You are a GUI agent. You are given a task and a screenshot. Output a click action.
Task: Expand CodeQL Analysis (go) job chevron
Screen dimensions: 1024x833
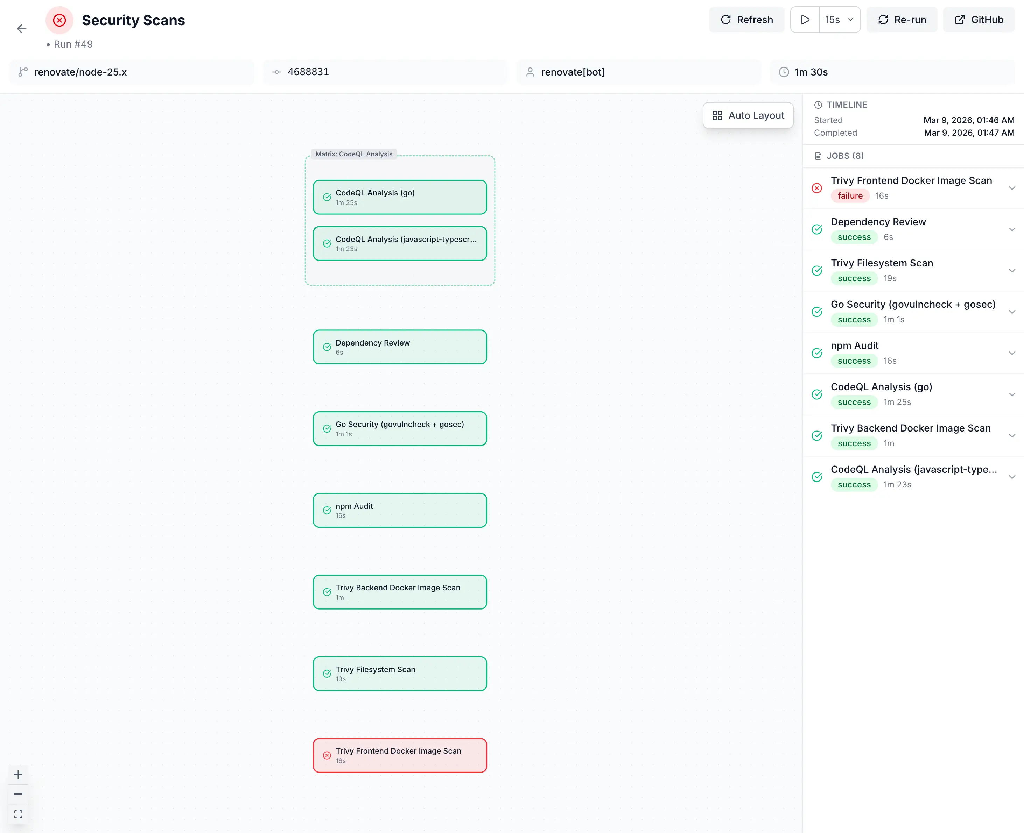1012,394
